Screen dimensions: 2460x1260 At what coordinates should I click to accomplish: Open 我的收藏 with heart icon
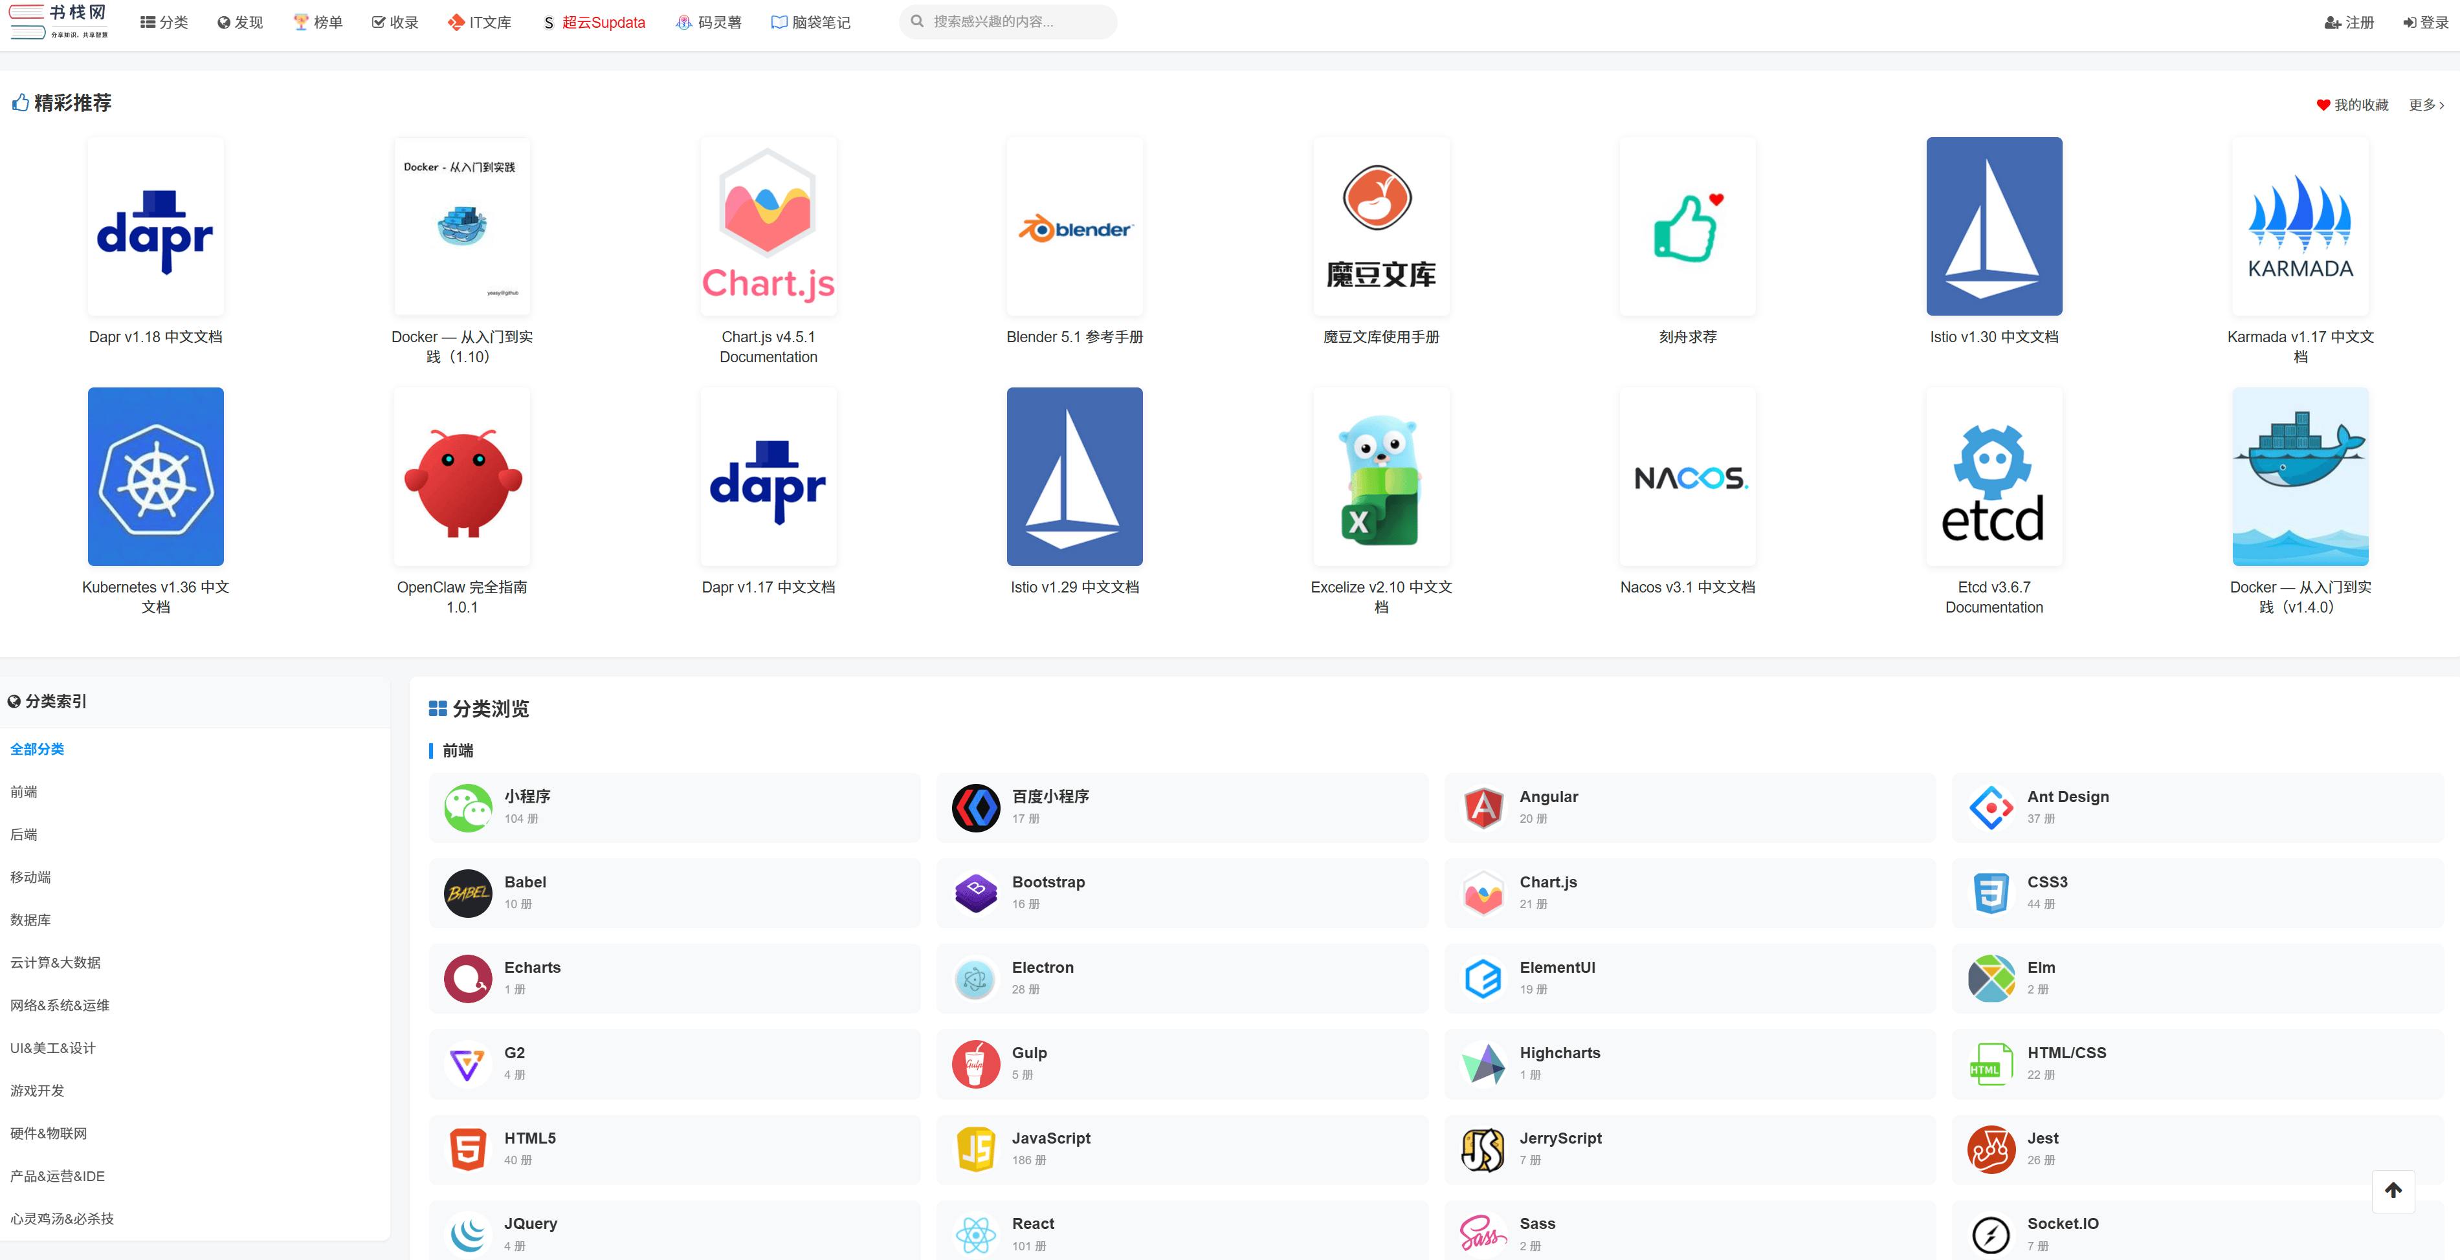pos(2352,105)
